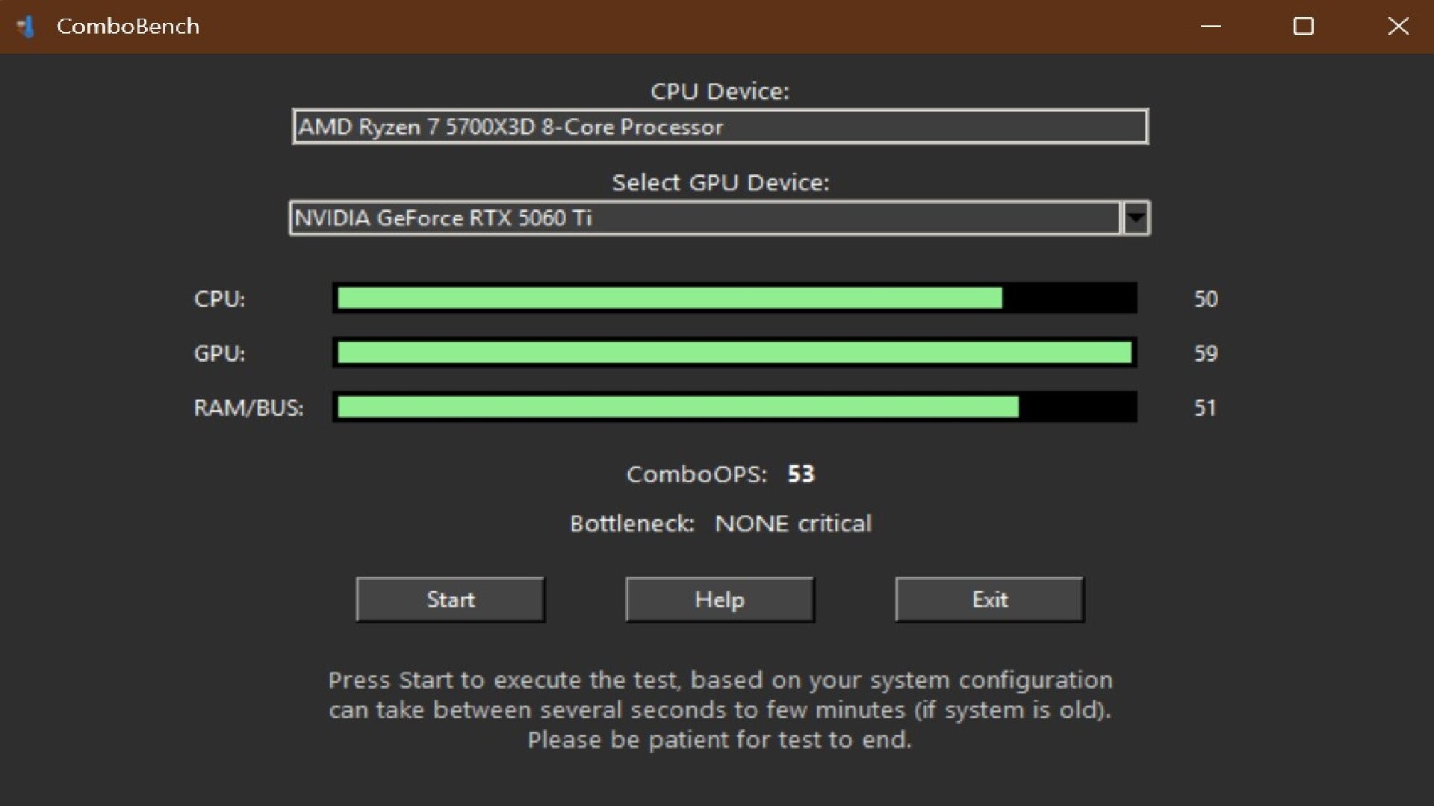The image size is (1434, 806).
Task: Click the Bottleneck NONE critical status
Action: coord(793,523)
